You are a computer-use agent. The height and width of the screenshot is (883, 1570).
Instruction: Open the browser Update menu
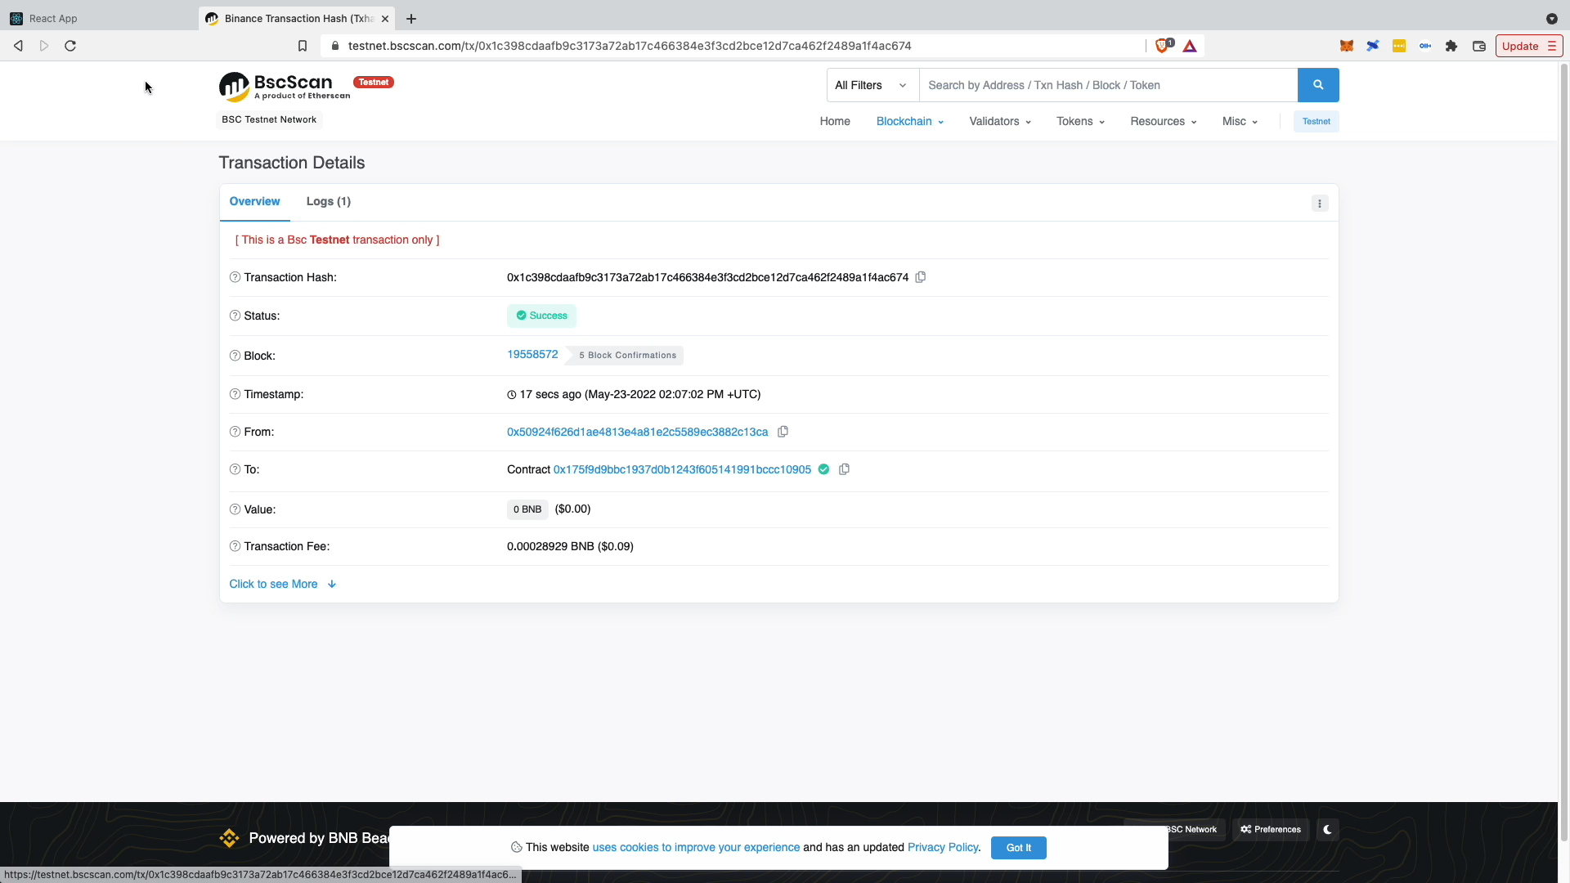(1528, 46)
